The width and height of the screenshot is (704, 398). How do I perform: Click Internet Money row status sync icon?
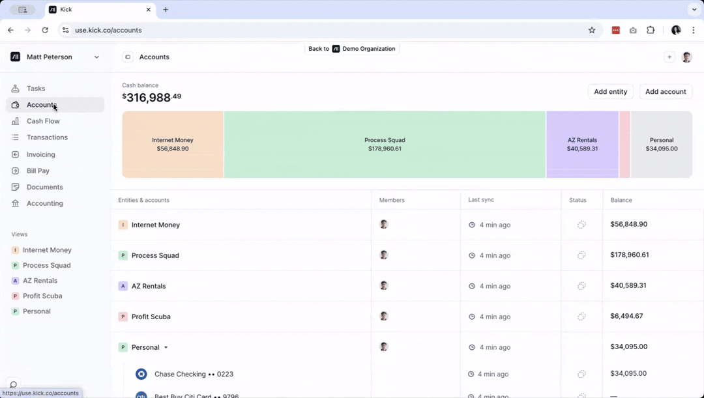click(x=581, y=225)
